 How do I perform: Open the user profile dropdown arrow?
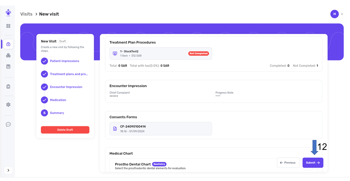point(342,14)
